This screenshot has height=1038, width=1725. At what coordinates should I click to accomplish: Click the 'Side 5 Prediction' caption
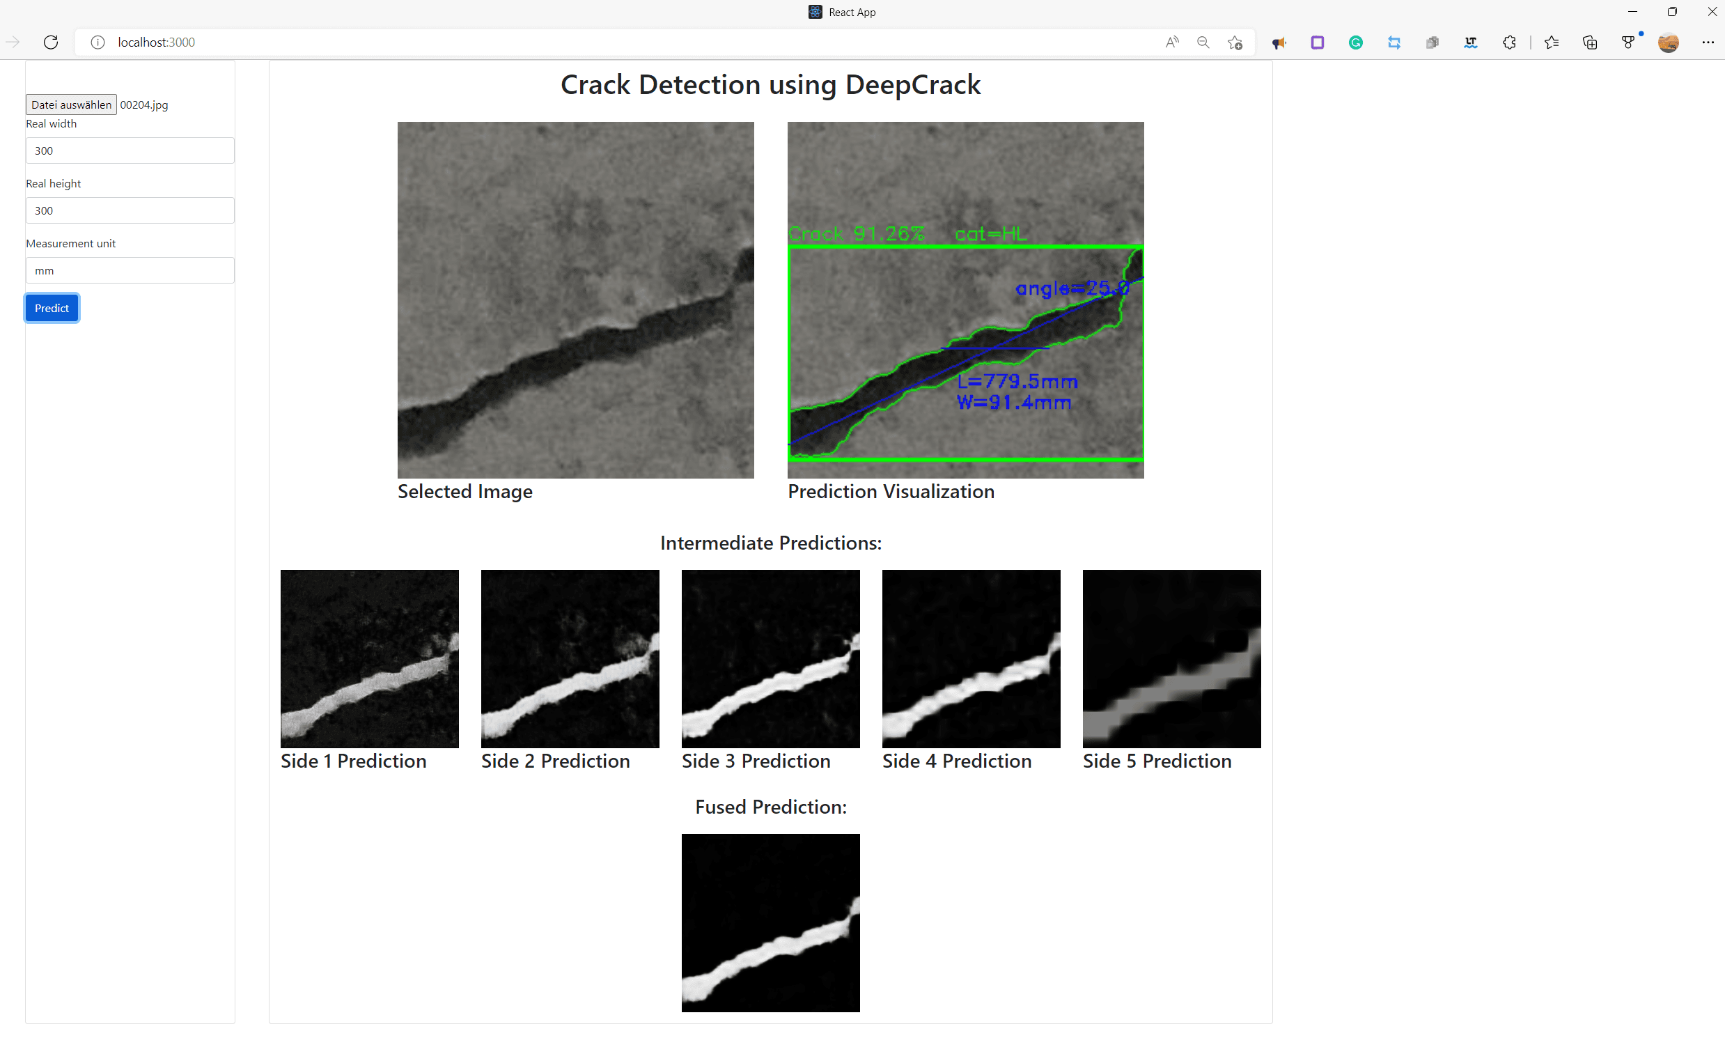click(x=1157, y=761)
